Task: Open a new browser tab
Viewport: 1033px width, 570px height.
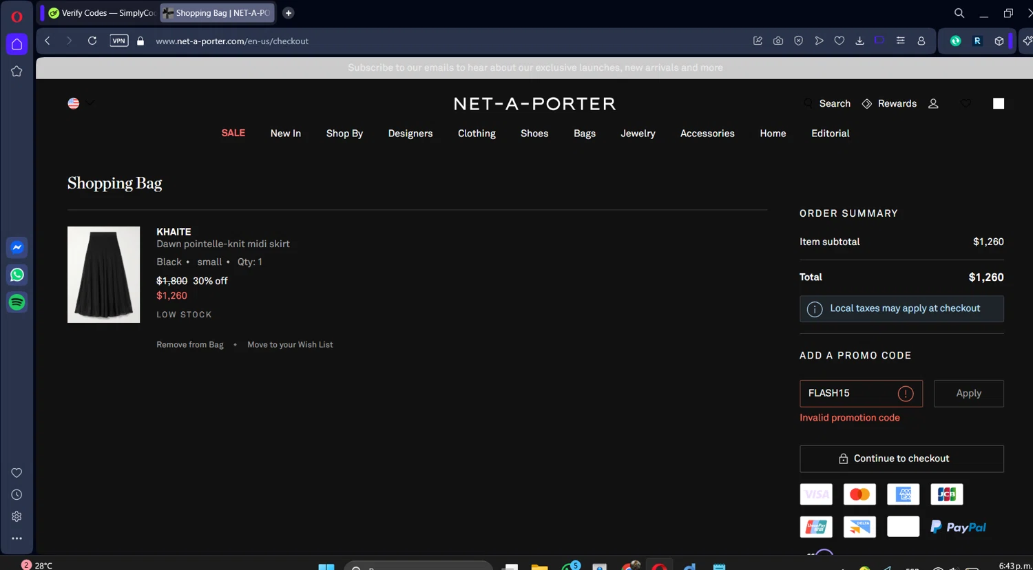Action: [289, 13]
